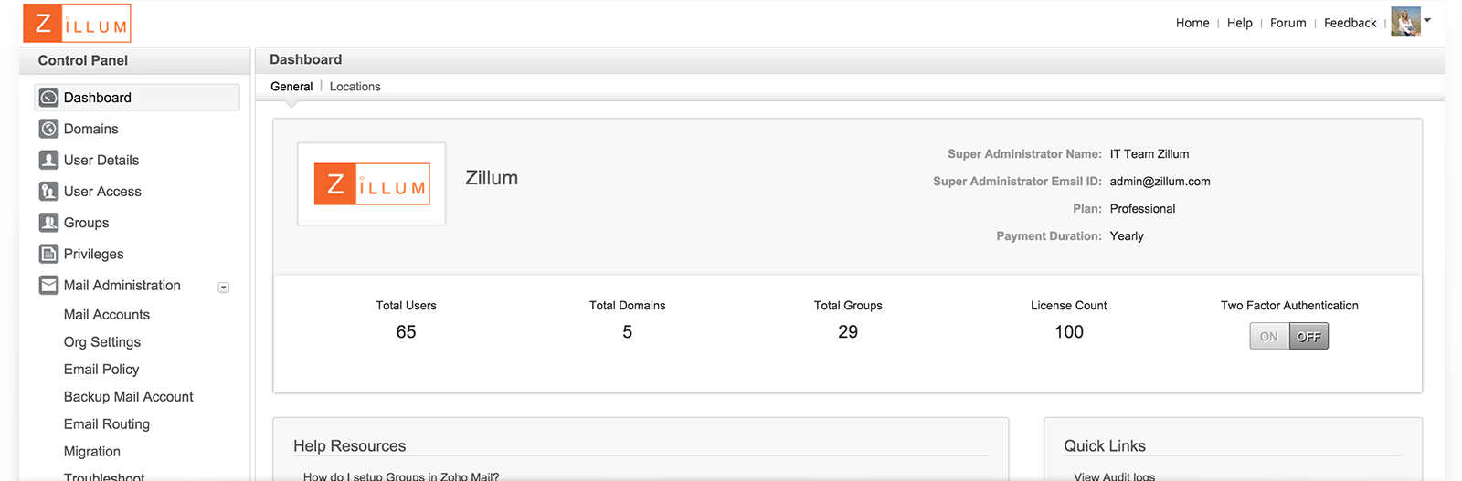The image size is (1462, 481).
Task: Turn on Two Factor Authentication
Action: [x=1269, y=337]
